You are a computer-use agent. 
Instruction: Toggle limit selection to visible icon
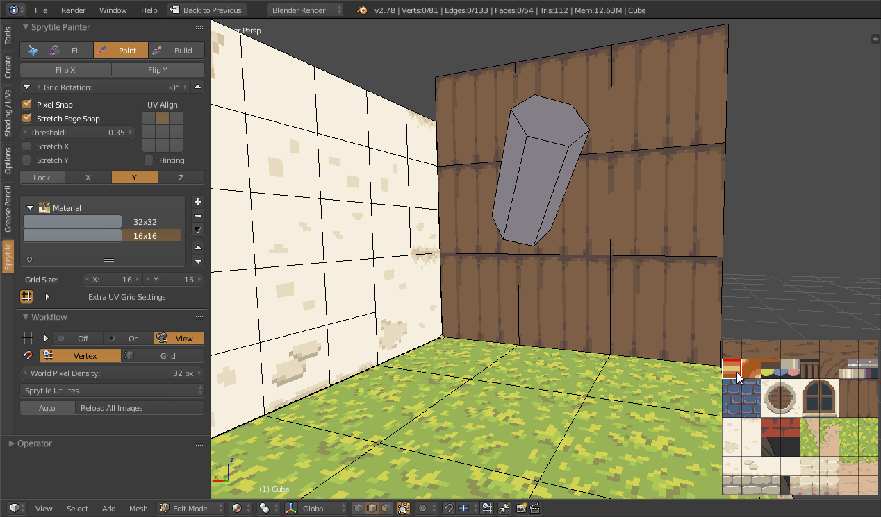pyautogui.click(x=403, y=508)
